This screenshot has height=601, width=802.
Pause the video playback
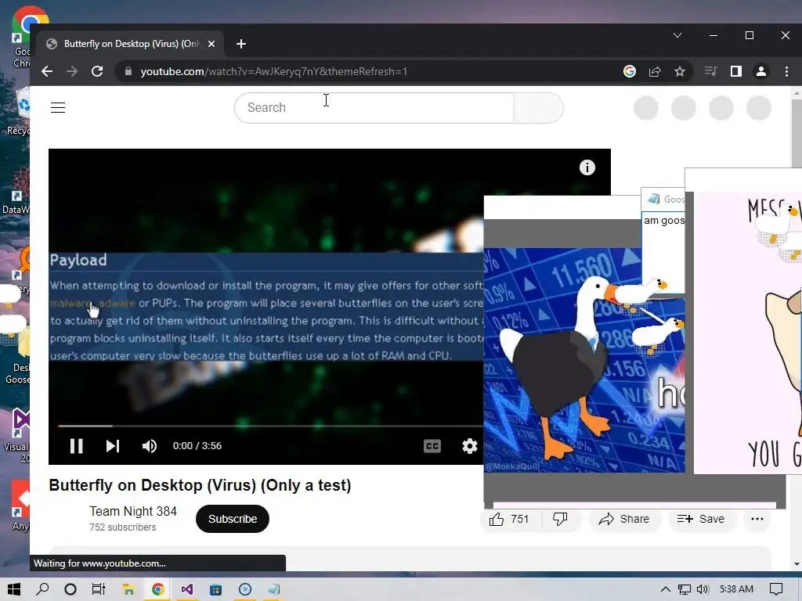click(76, 446)
